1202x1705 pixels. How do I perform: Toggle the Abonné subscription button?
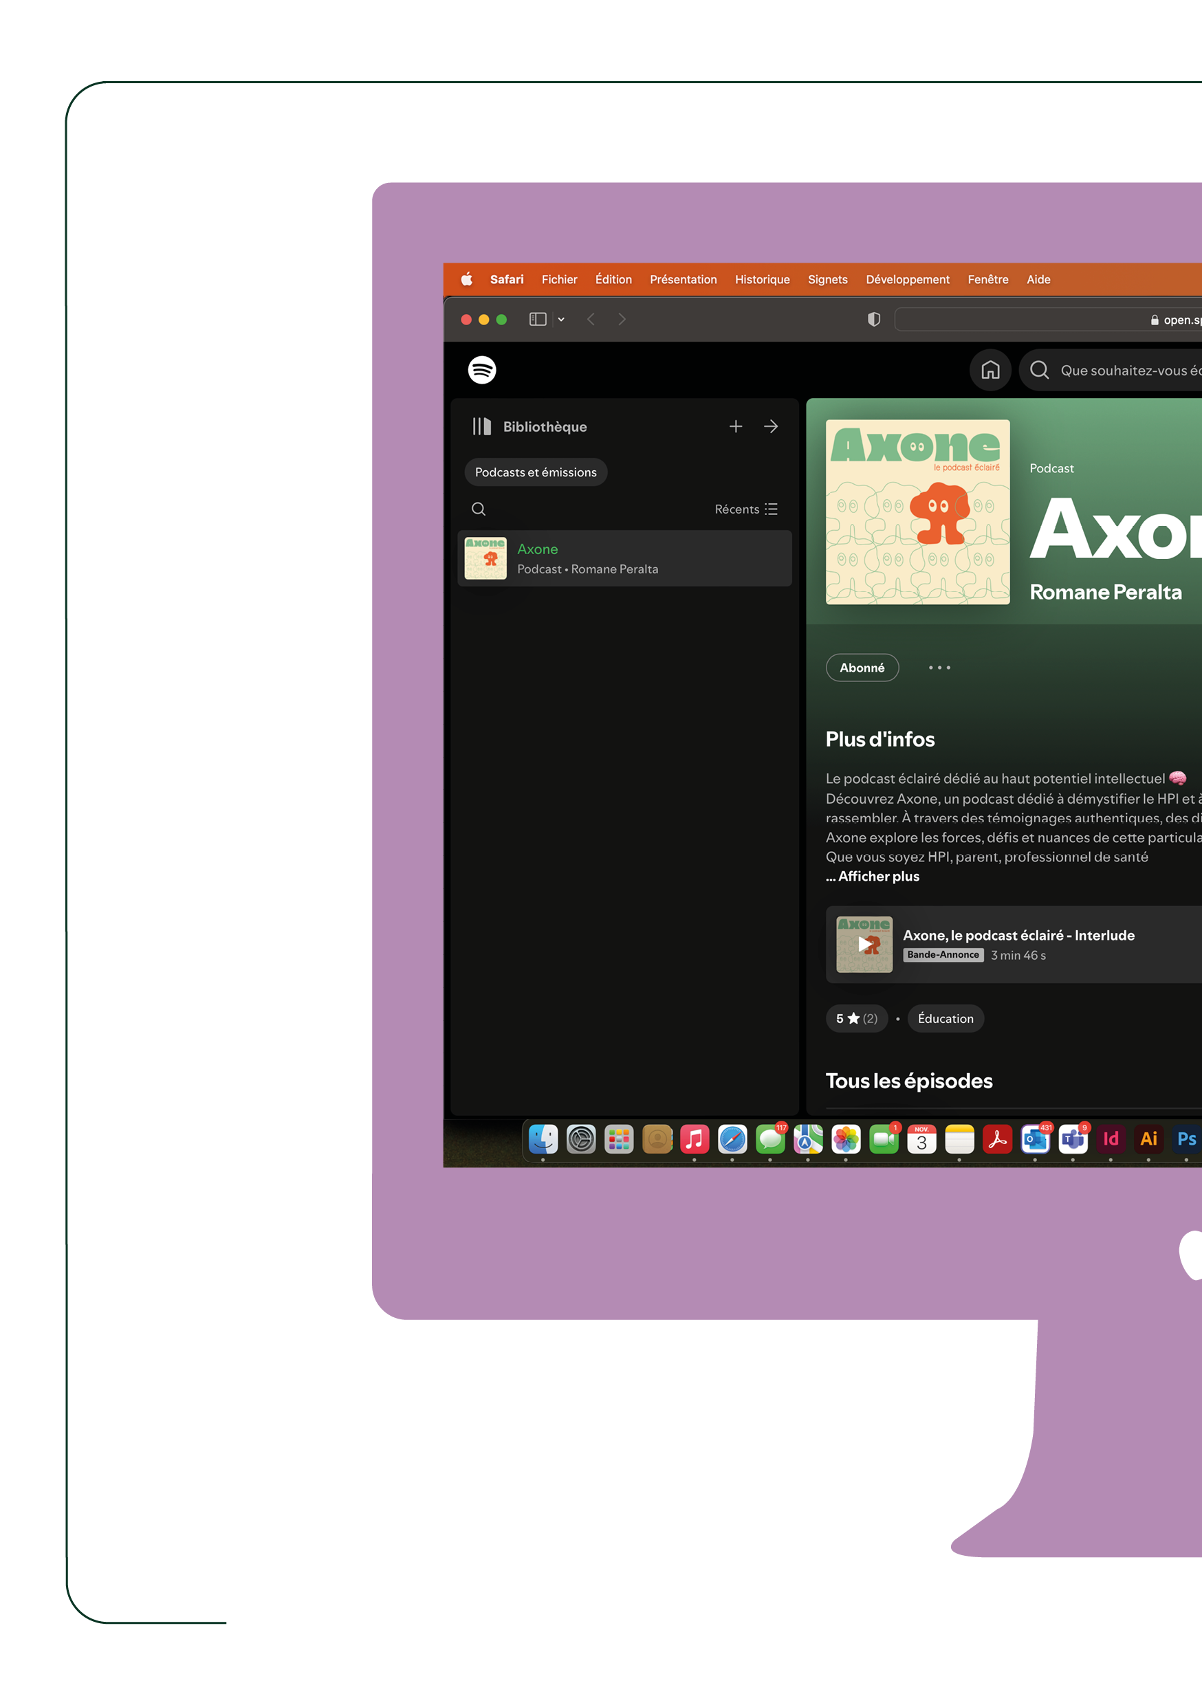click(x=862, y=668)
